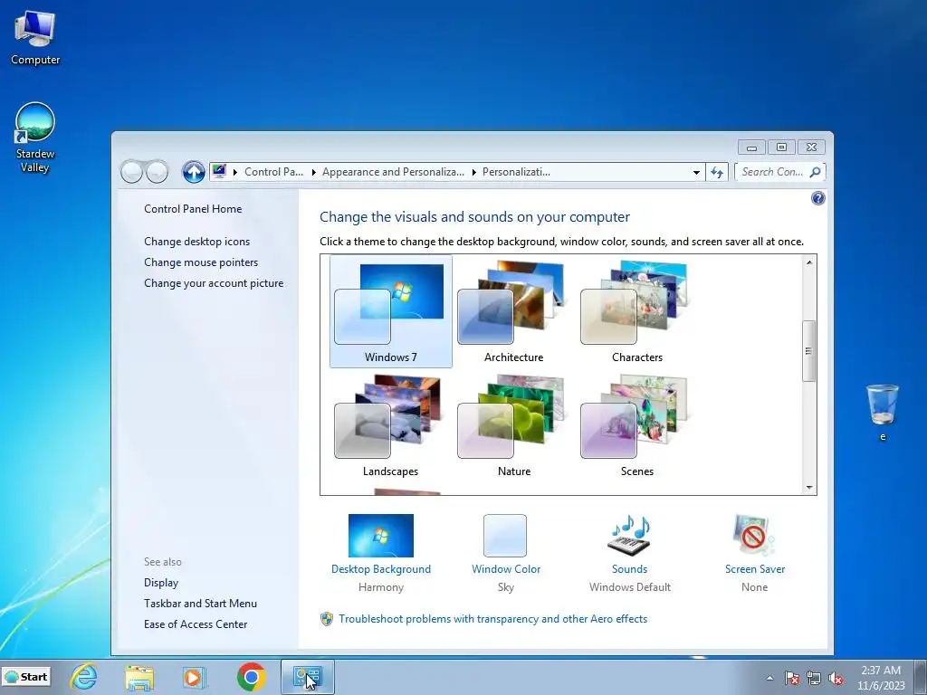Click the shield icon beside Troubleshoot link
The image size is (927, 695).
pos(326,619)
